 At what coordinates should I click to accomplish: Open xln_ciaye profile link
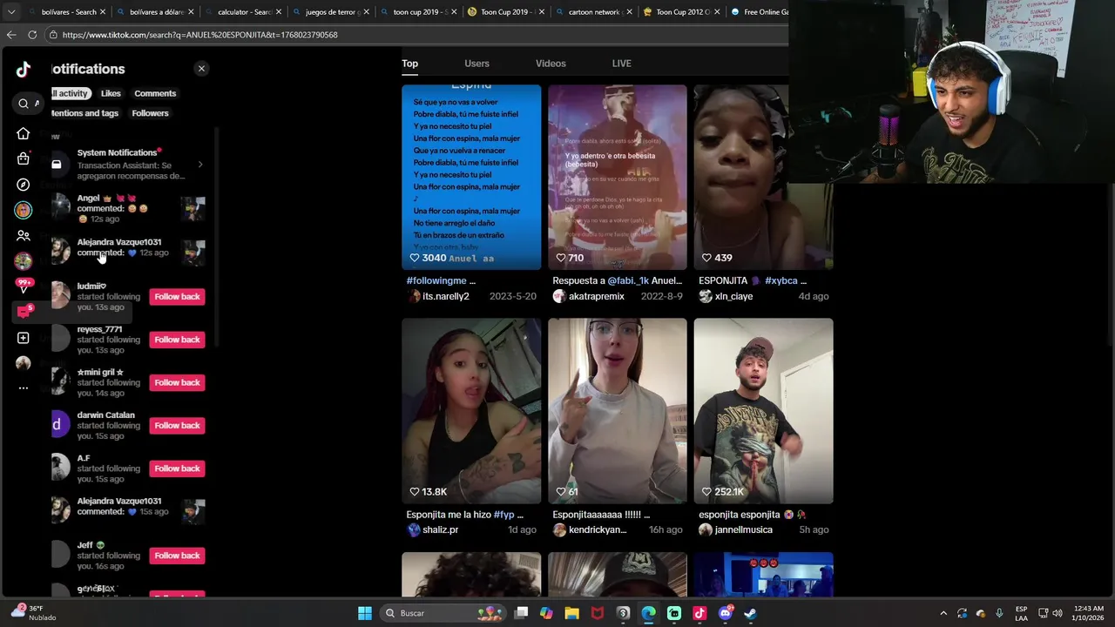pyautogui.click(x=733, y=296)
